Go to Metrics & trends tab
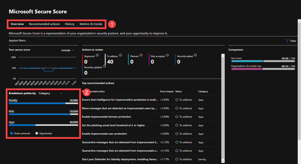This screenshot has height=164, width=301. click(91, 24)
